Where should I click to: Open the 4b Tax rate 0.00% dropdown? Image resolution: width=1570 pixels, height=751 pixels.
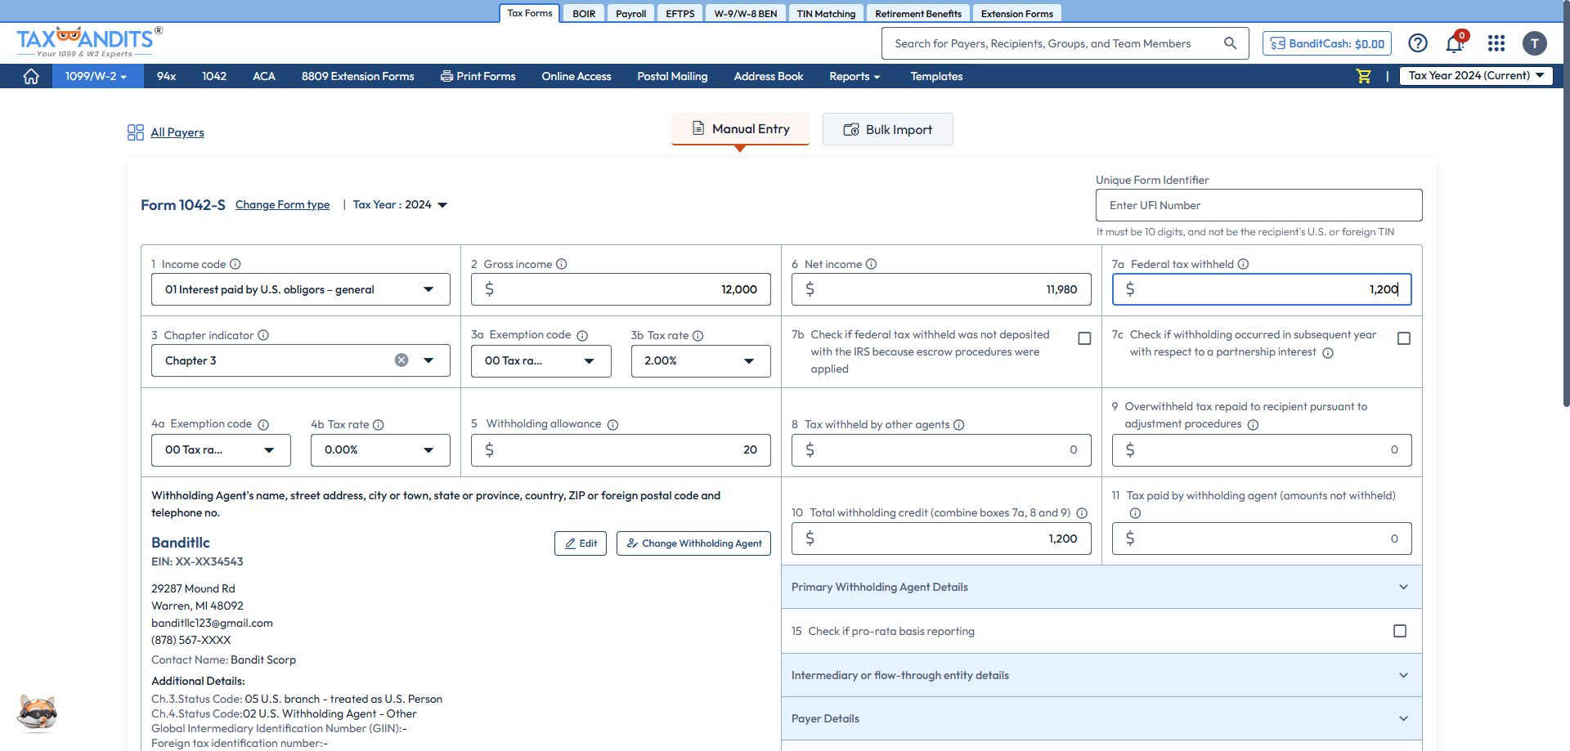click(380, 450)
